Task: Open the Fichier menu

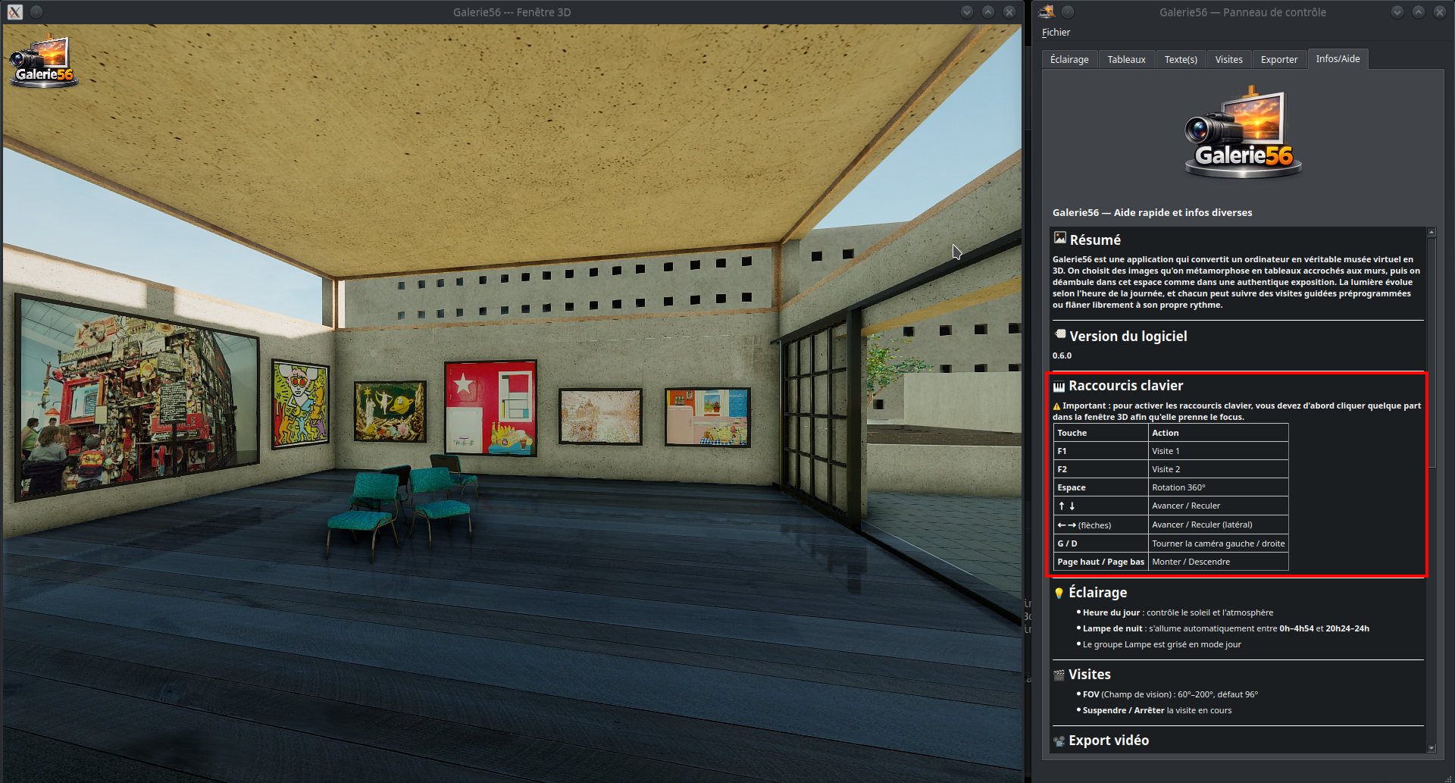Action: point(1056,33)
